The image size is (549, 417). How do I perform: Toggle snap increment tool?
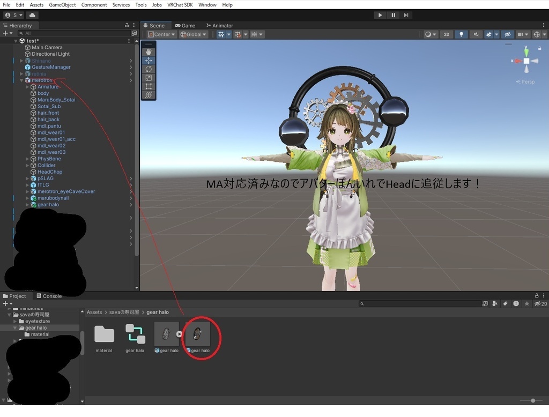[x=238, y=34]
